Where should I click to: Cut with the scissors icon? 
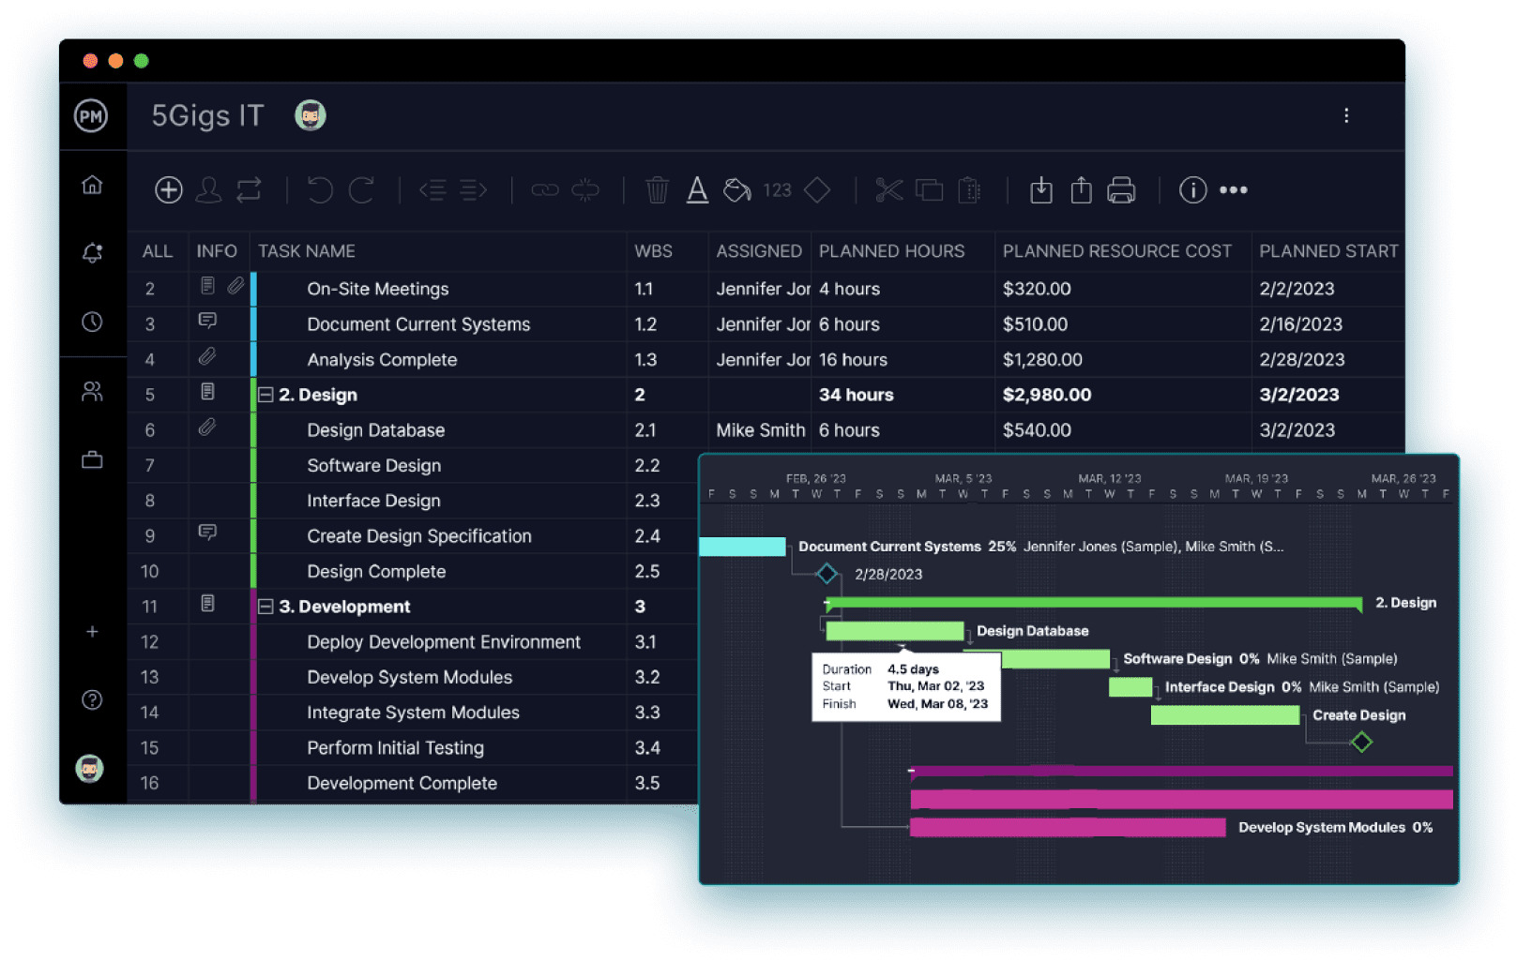tap(888, 190)
